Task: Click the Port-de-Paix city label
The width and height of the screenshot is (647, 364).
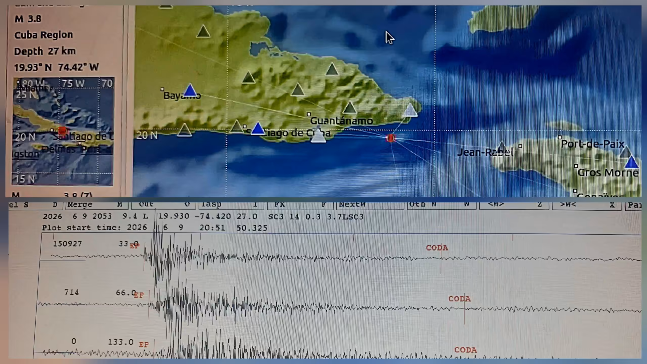Action: tap(592, 144)
